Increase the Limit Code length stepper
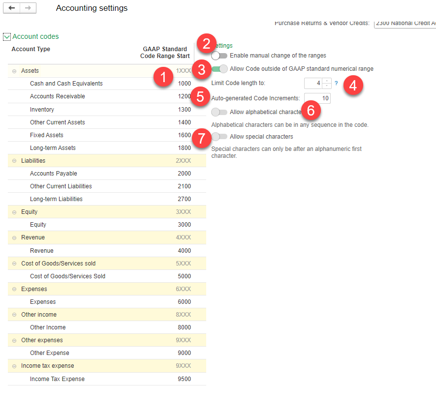The image size is (436, 413). pos(327,81)
